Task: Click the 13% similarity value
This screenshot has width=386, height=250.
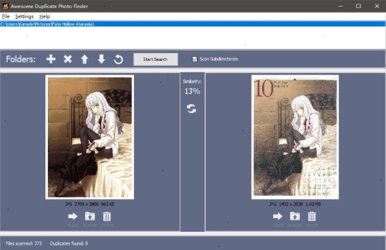Action: (x=192, y=91)
